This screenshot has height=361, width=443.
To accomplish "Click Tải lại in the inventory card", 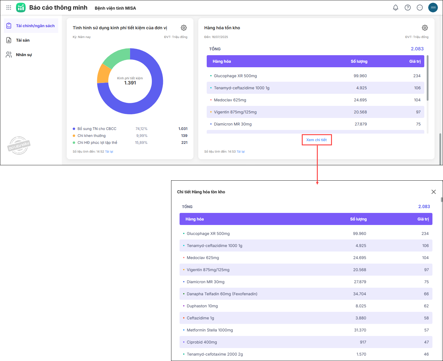I will pos(241,152).
